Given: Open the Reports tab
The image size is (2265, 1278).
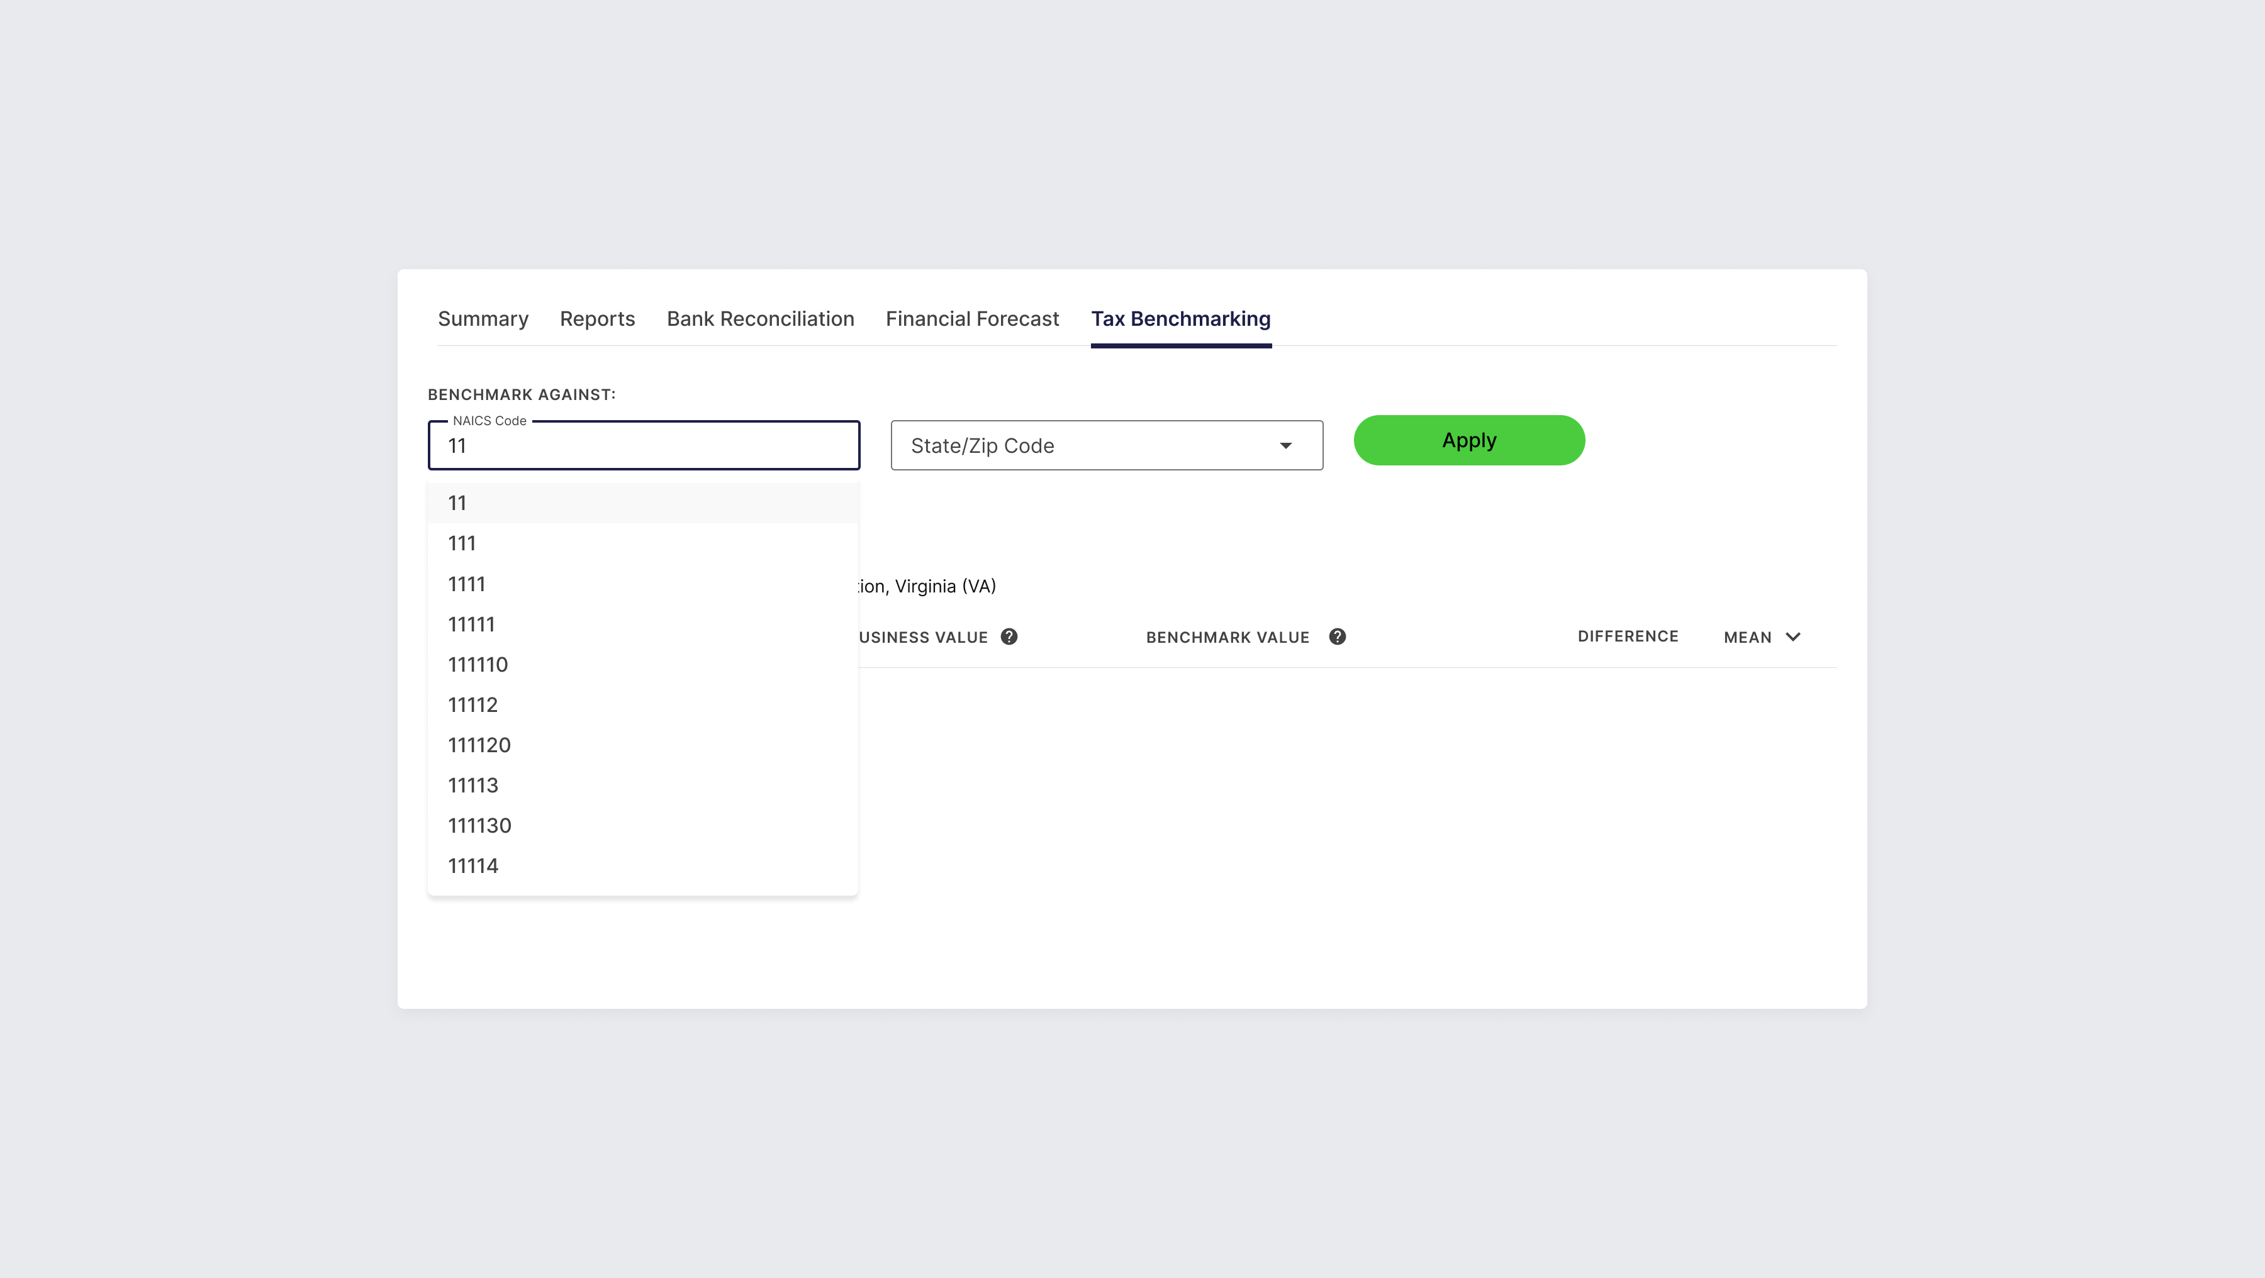Looking at the screenshot, I should (597, 319).
